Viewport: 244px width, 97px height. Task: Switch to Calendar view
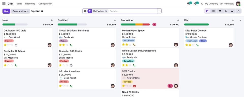(220, 11)
